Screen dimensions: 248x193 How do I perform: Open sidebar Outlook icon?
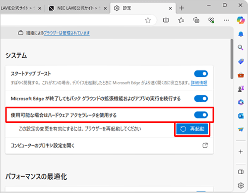[x=241, y=116]
